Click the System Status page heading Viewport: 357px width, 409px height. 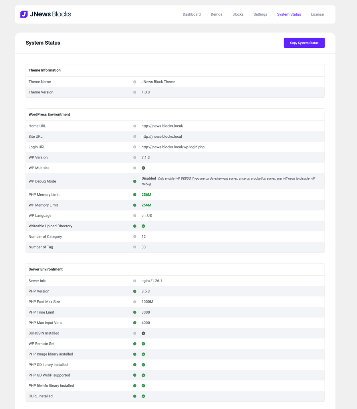43,43
